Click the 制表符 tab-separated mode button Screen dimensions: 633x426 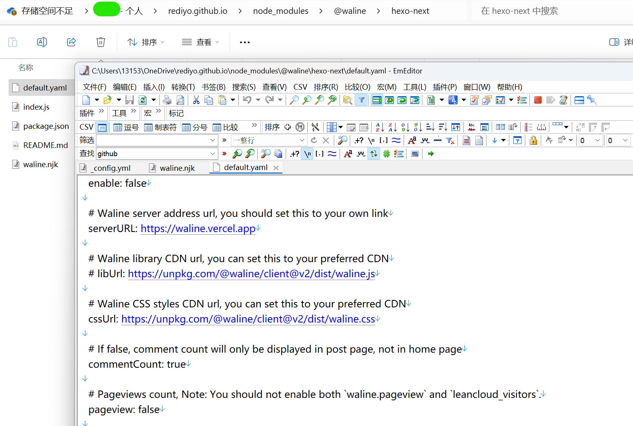point(160,127)
